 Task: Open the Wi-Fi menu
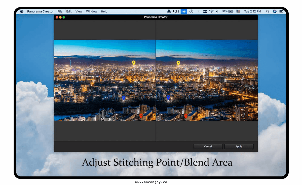pos(211,11)
